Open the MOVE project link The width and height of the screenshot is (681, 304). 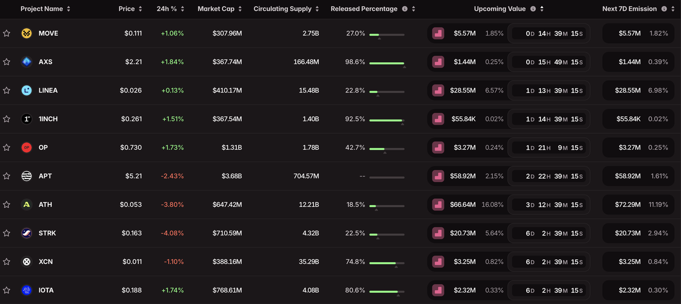48,33
